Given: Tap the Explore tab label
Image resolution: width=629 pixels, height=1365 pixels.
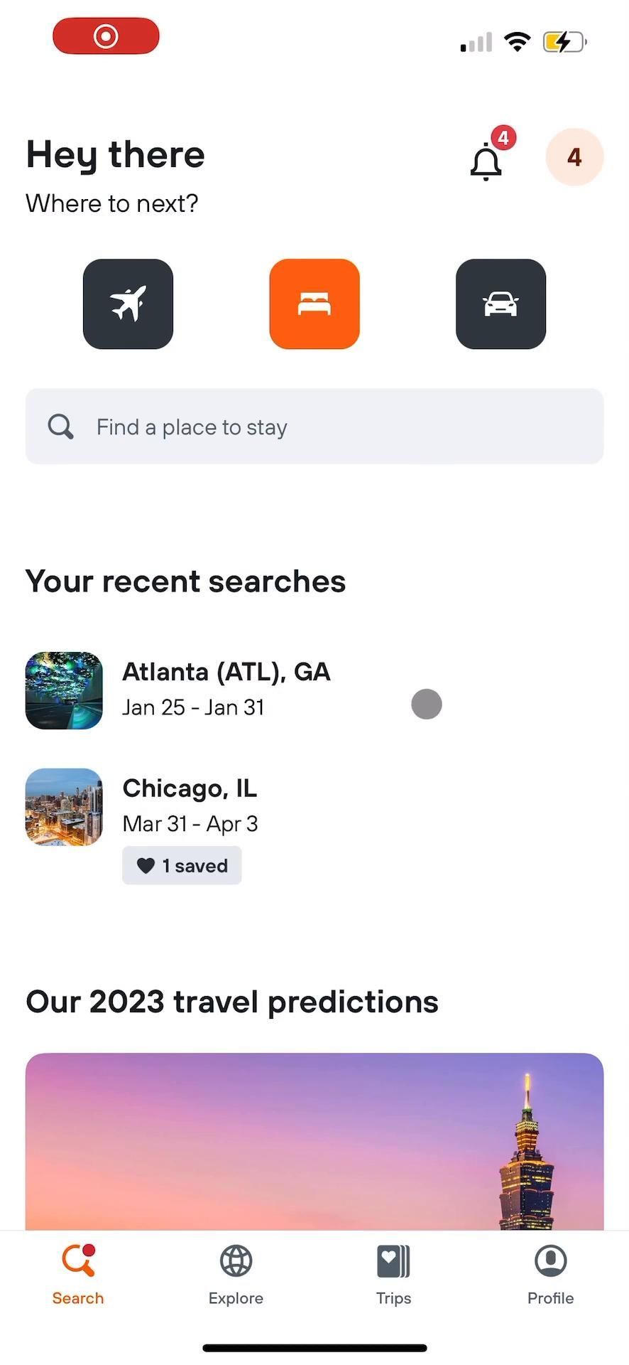Looking at the screenshot, I should pos(236,1298).
